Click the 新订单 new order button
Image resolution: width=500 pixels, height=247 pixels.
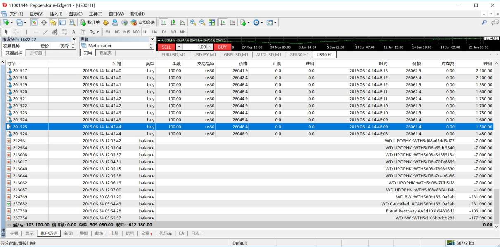point(90,22)
